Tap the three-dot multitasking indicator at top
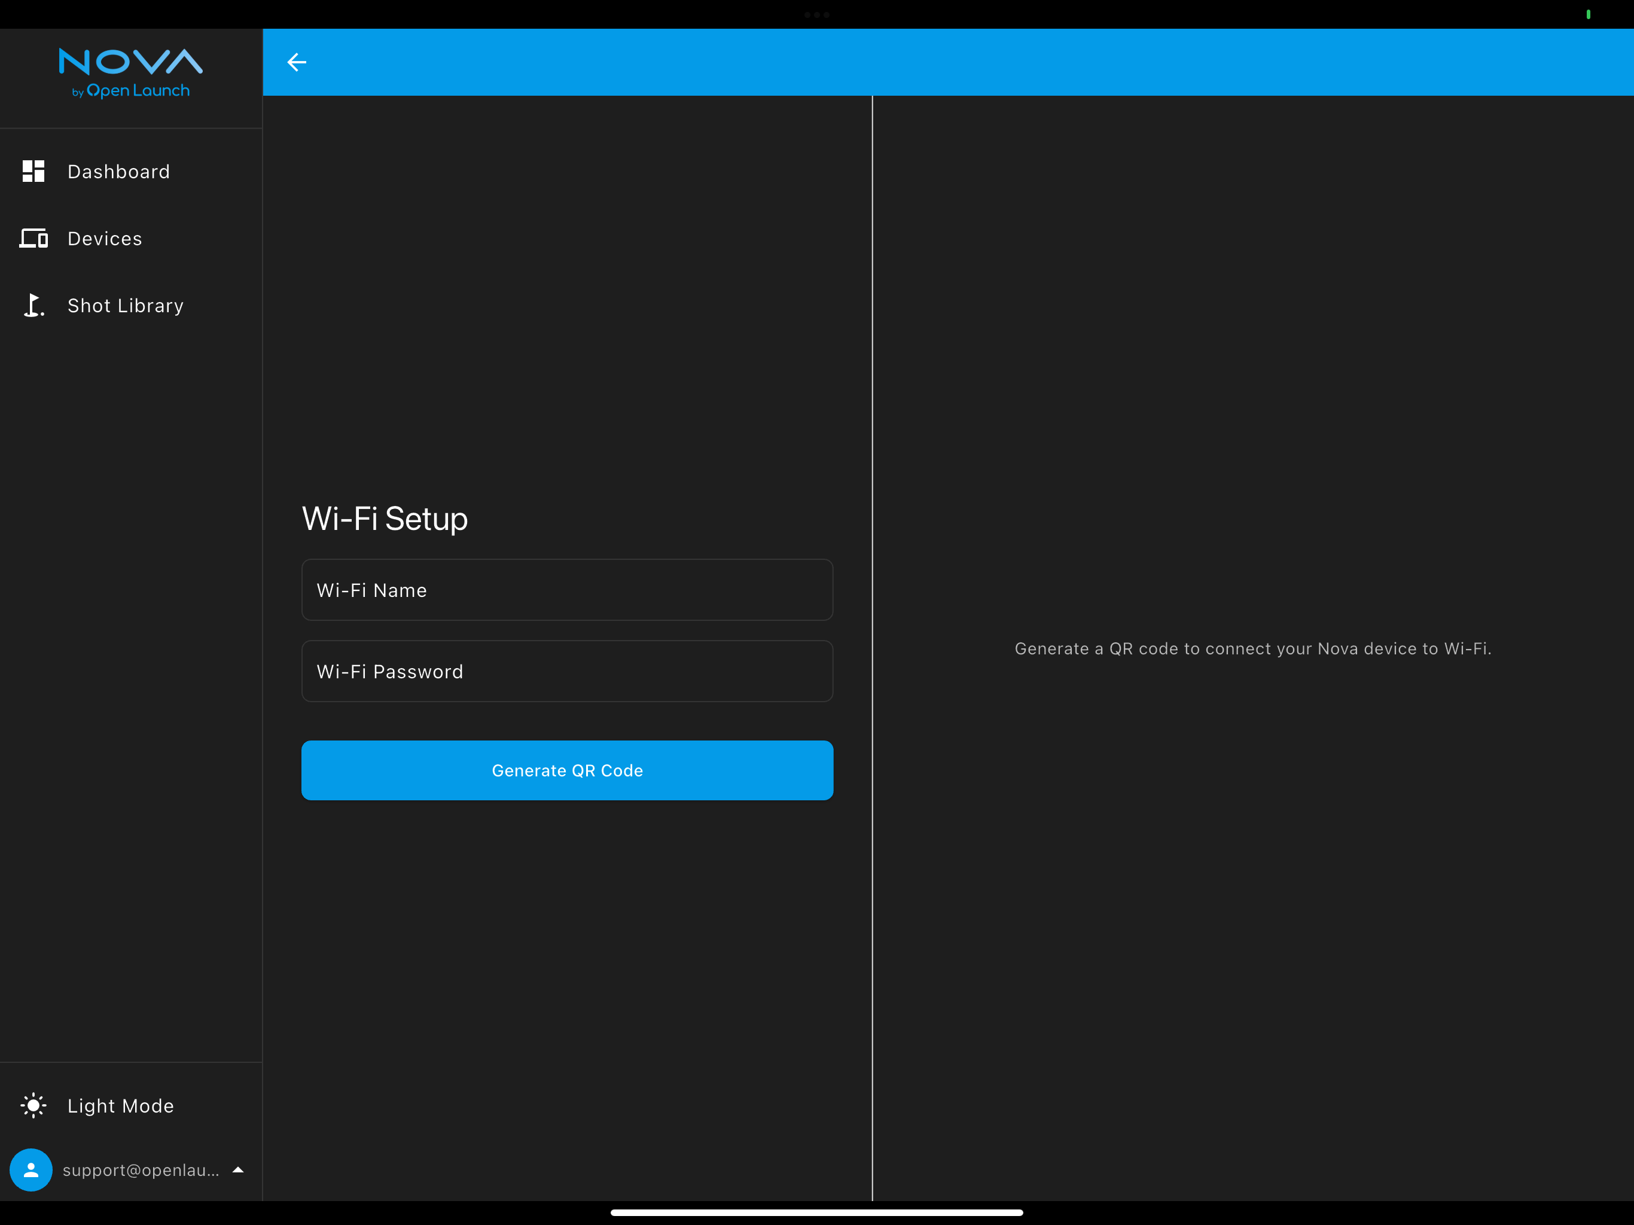The width and height of the screenshot is (1634, 1225). 817,14
